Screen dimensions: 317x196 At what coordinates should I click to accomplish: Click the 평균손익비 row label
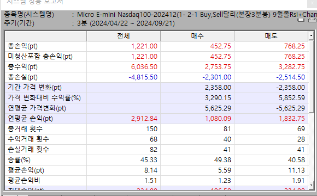pos(24,181)
